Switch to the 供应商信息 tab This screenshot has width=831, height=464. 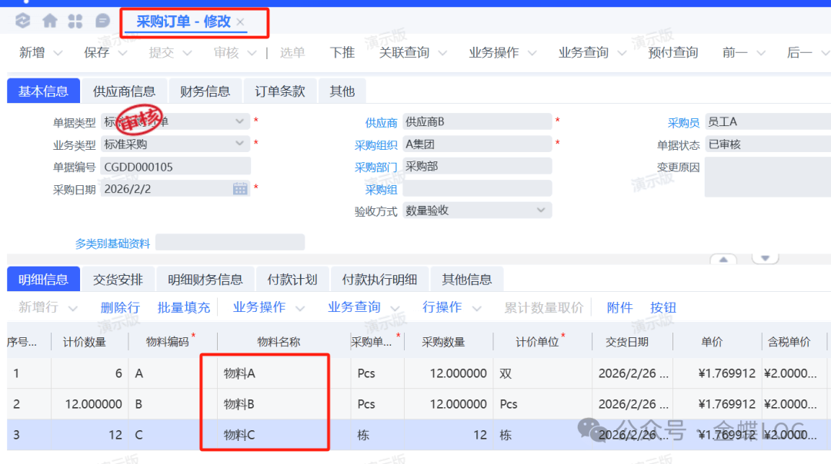point(124,91)
